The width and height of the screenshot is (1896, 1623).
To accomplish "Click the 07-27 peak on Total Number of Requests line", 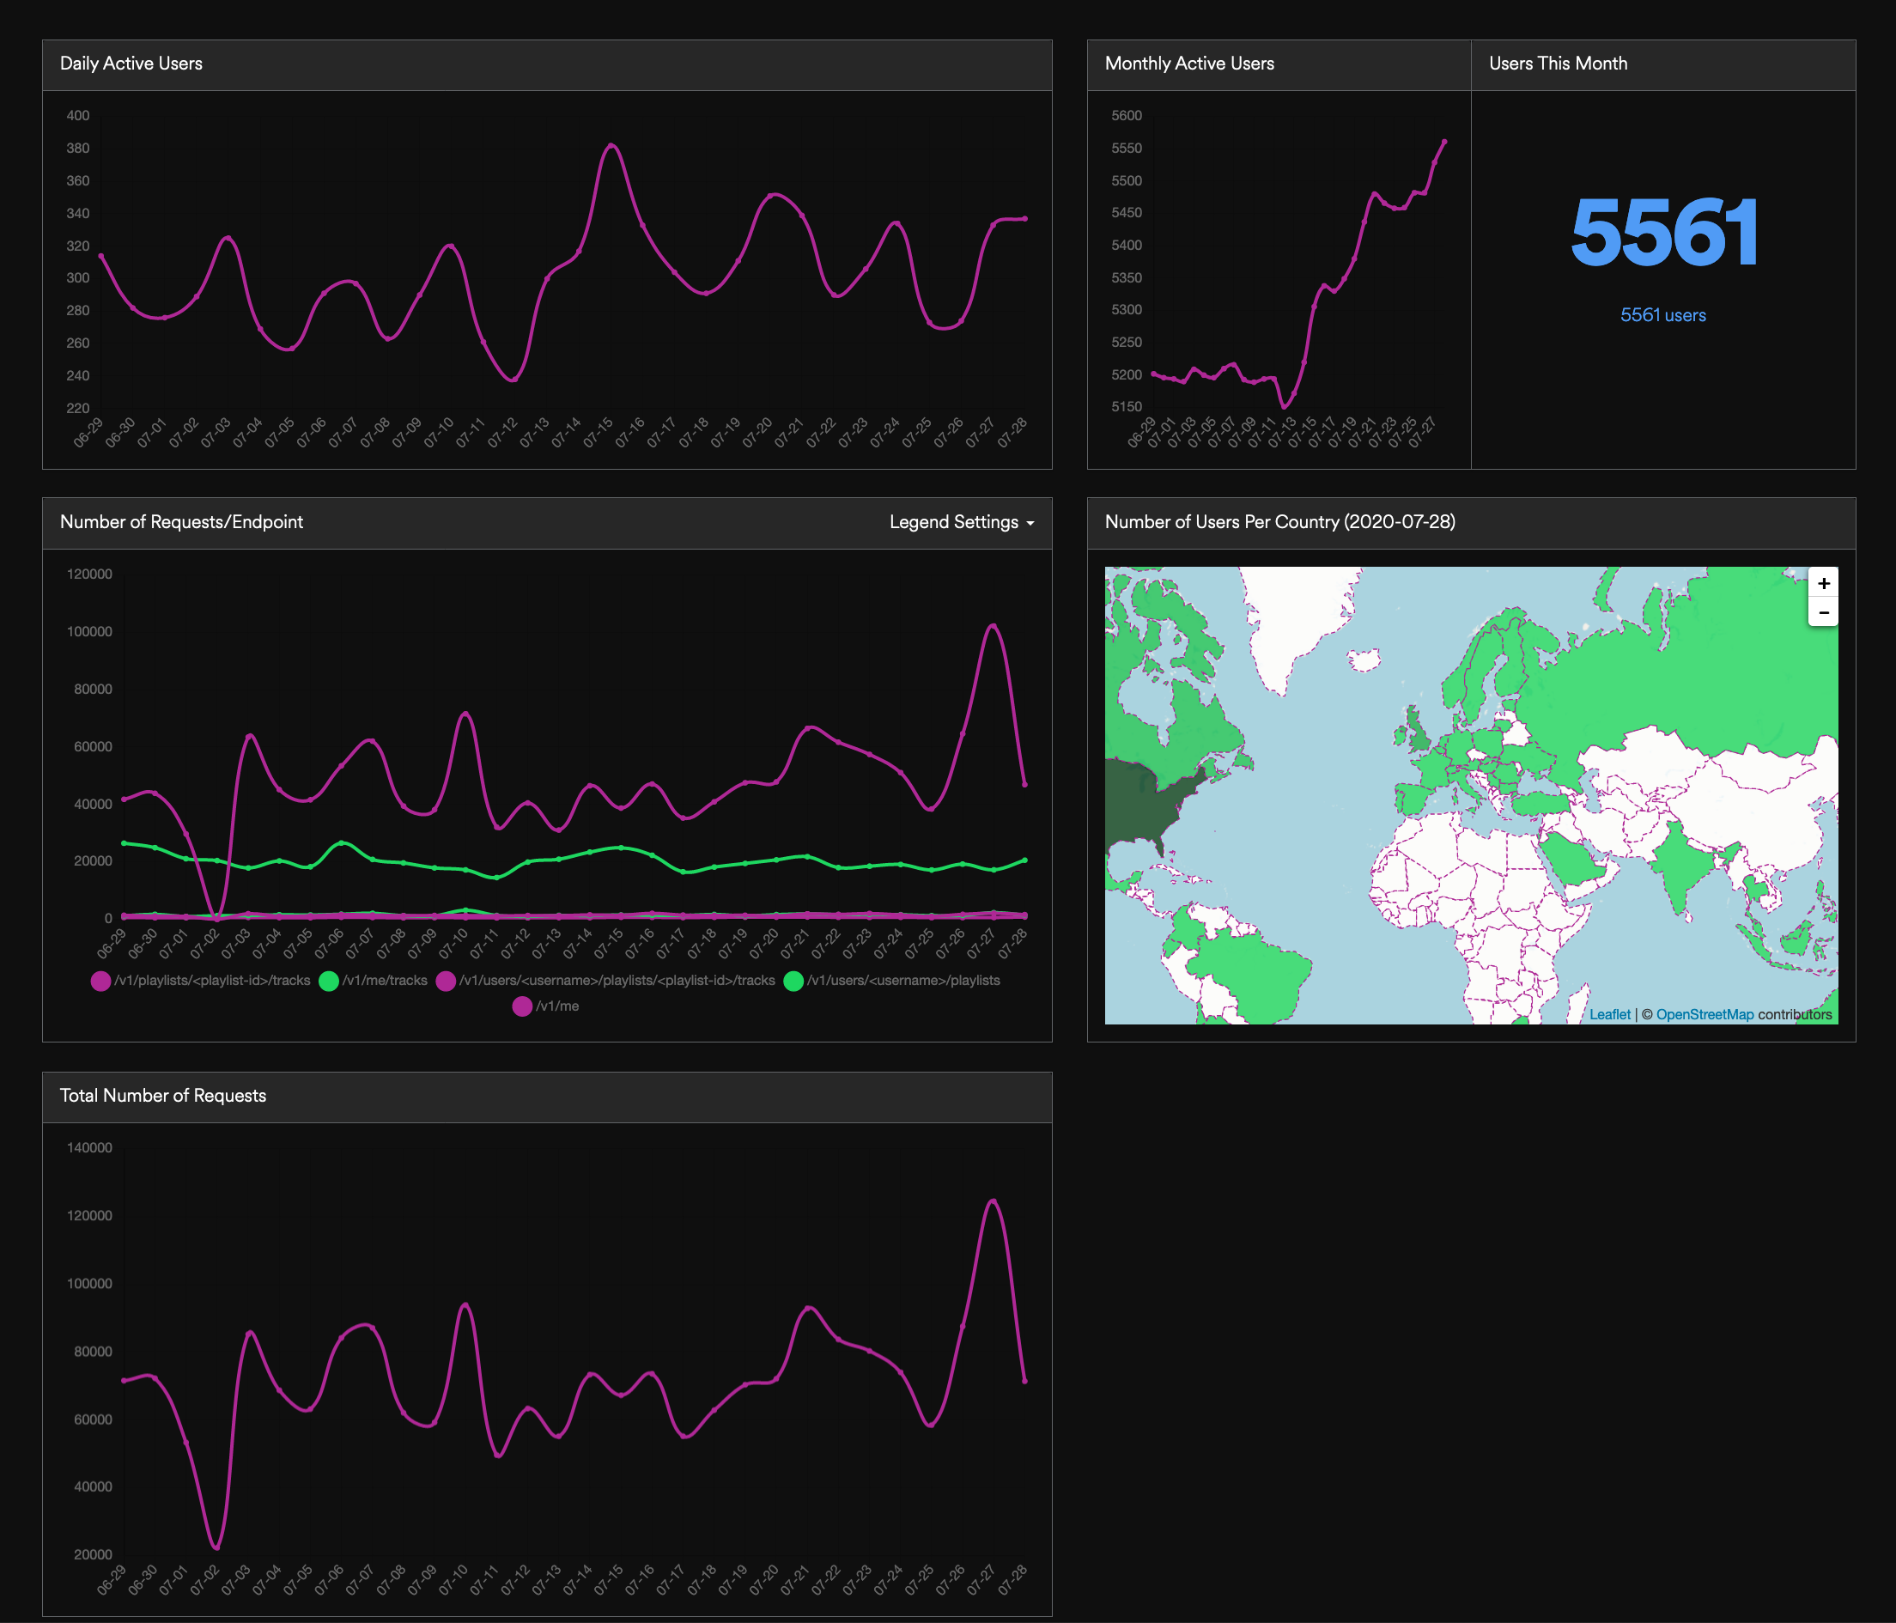I will point(993,1201).
